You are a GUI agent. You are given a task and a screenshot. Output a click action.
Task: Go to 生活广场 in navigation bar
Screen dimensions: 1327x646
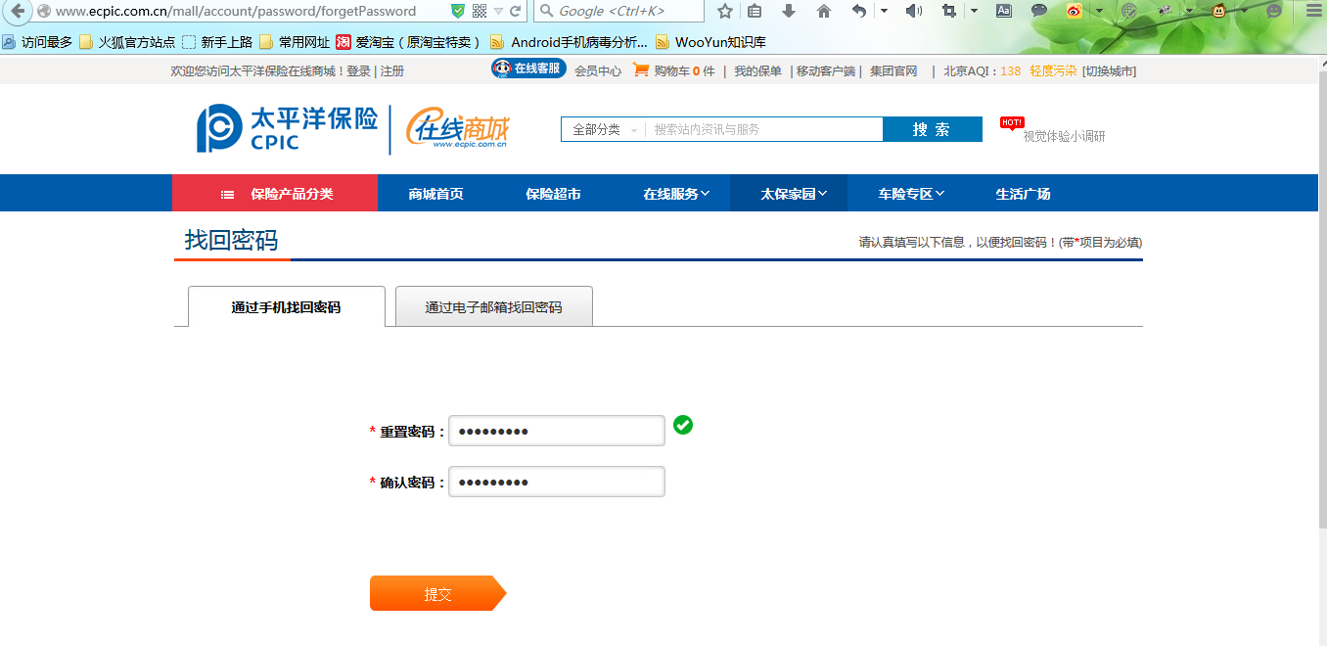[1024, 194]
